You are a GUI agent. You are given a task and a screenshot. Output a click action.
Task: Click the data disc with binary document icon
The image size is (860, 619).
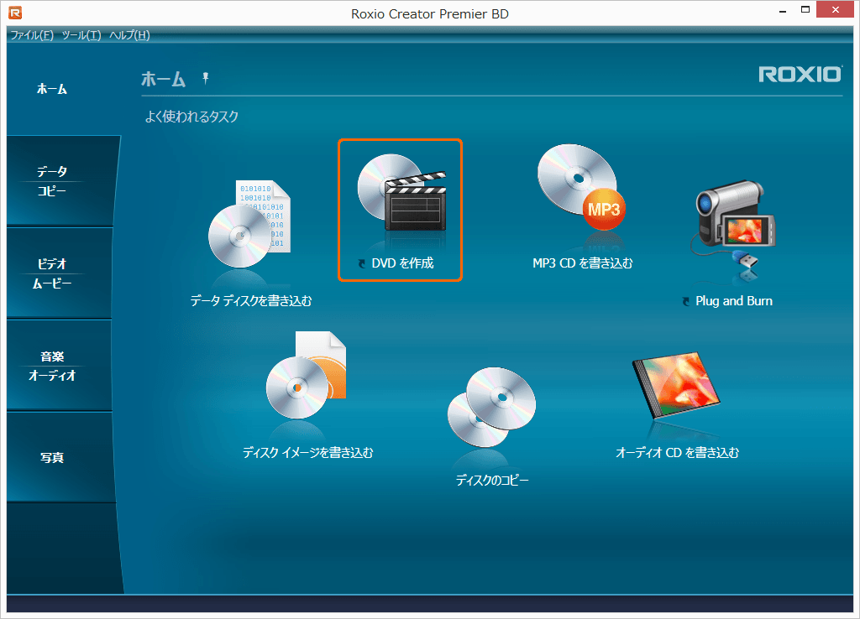pyautogui.click(x=249, y=223)
